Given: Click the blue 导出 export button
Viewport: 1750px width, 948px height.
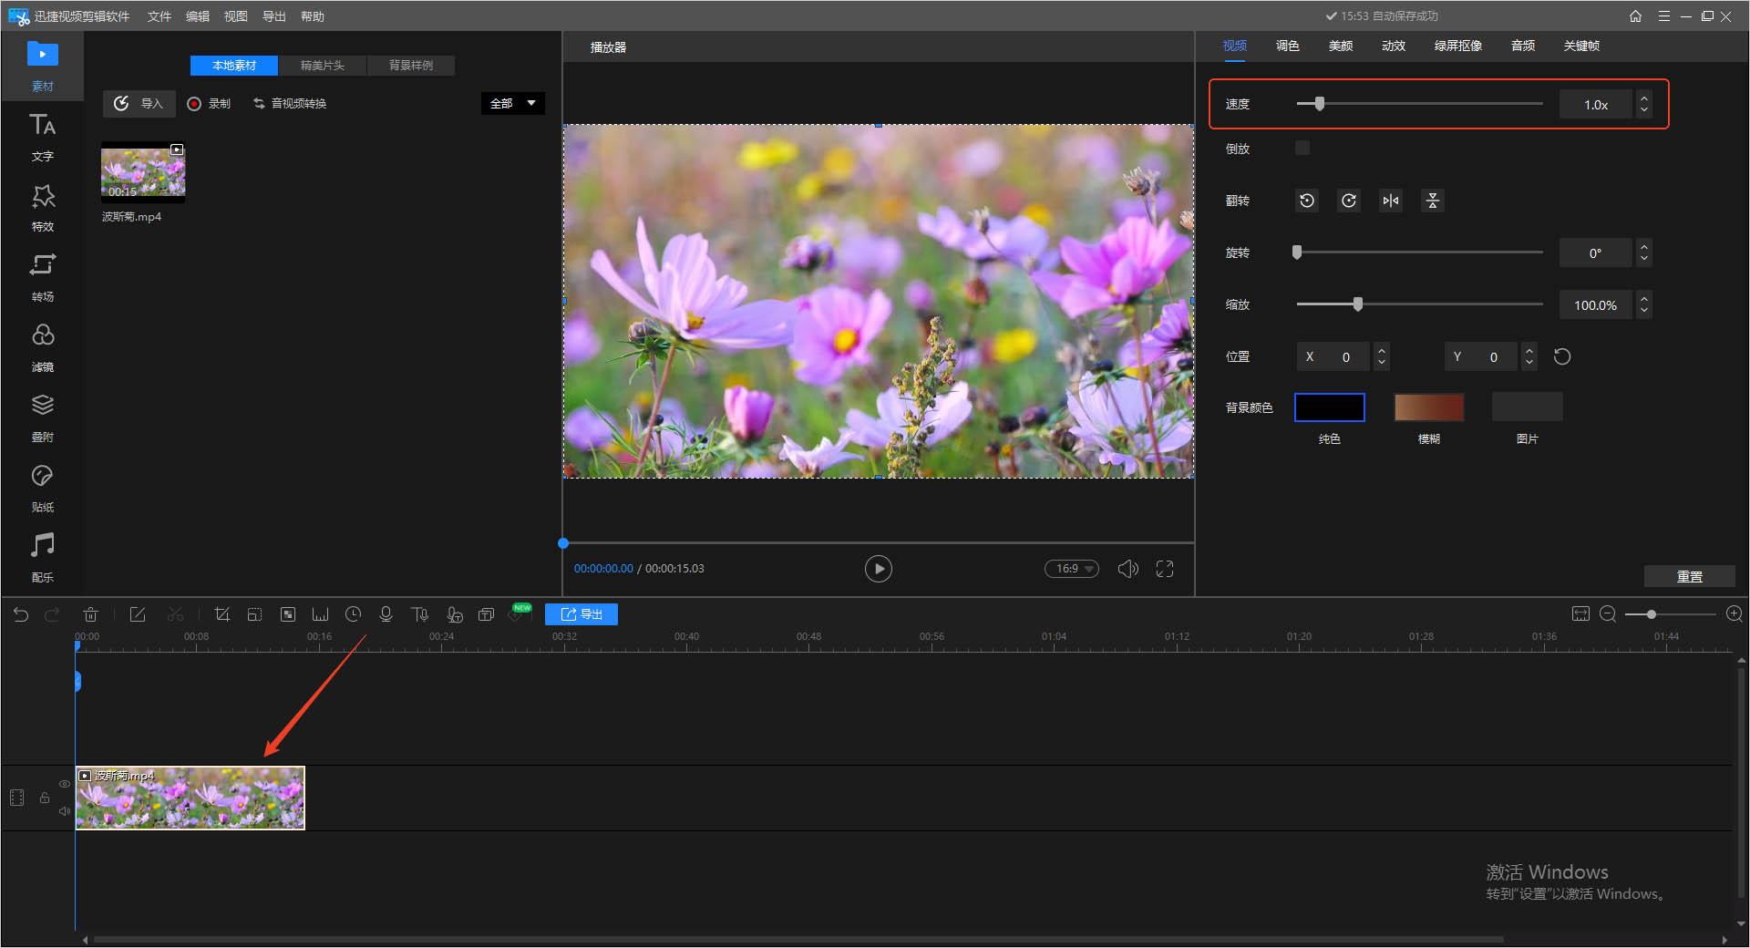Looking at the screenshot, I should (x=582, y=614).
